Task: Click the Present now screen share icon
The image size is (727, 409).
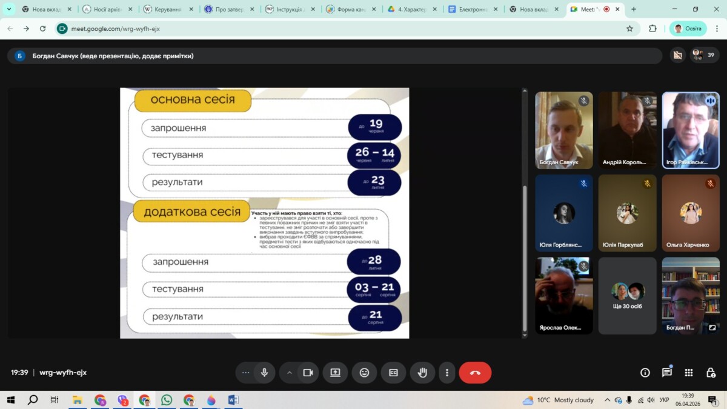Action: click(335, 373)
